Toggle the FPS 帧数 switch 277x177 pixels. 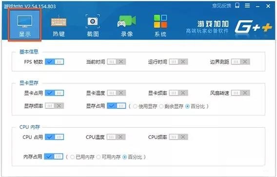point(55,61)
